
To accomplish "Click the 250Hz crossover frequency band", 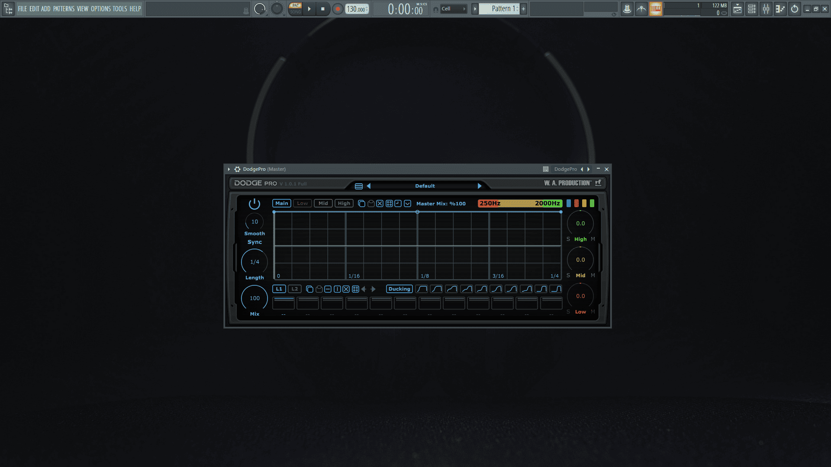I will (x=490, y=203).
